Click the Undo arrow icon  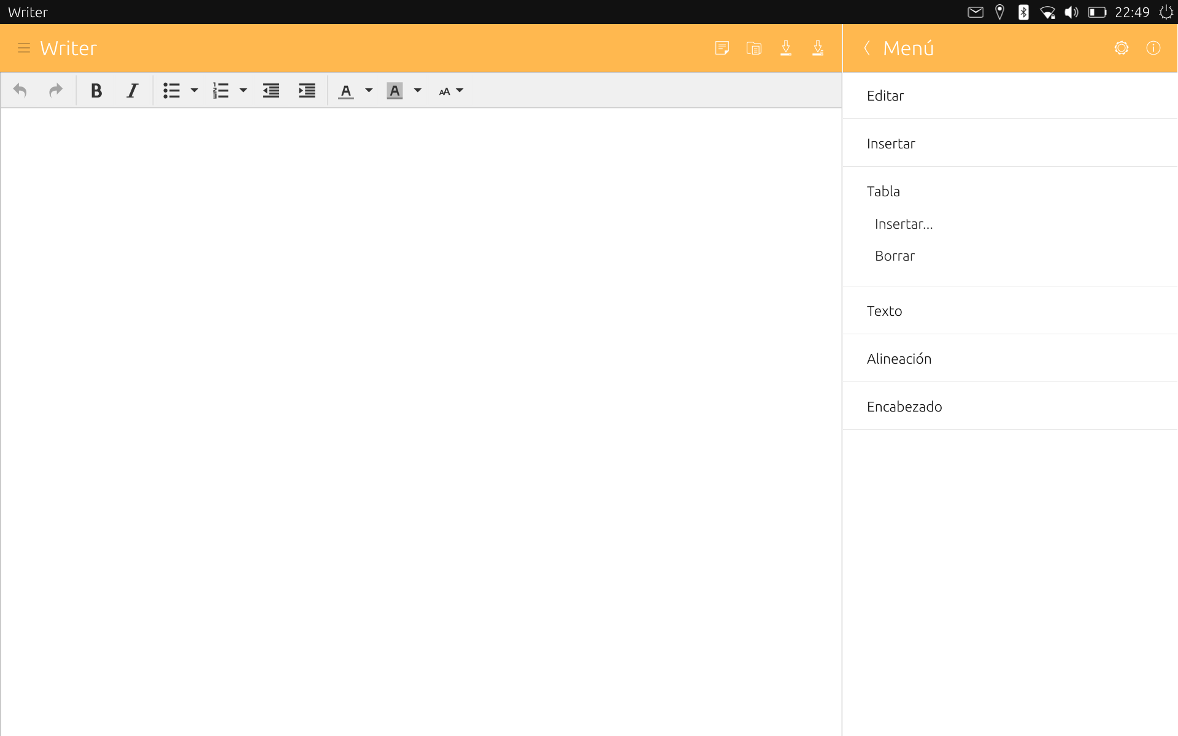20,91
